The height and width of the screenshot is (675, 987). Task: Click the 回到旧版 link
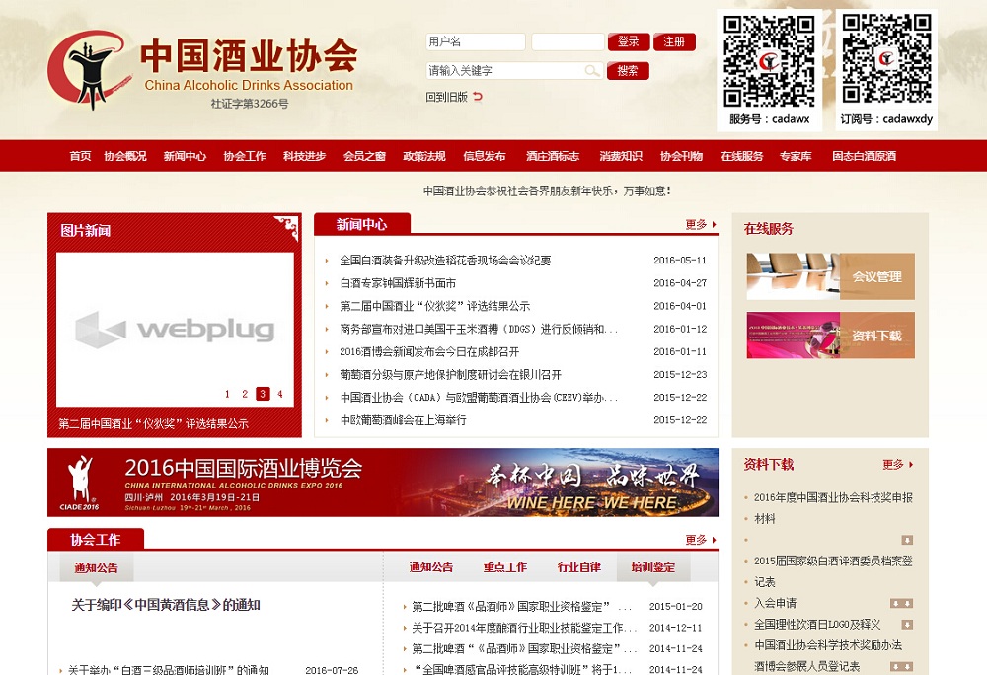coord(446,97)
